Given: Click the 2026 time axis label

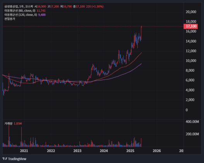Looking at the screenshot, I should click(x=157, y=151).
